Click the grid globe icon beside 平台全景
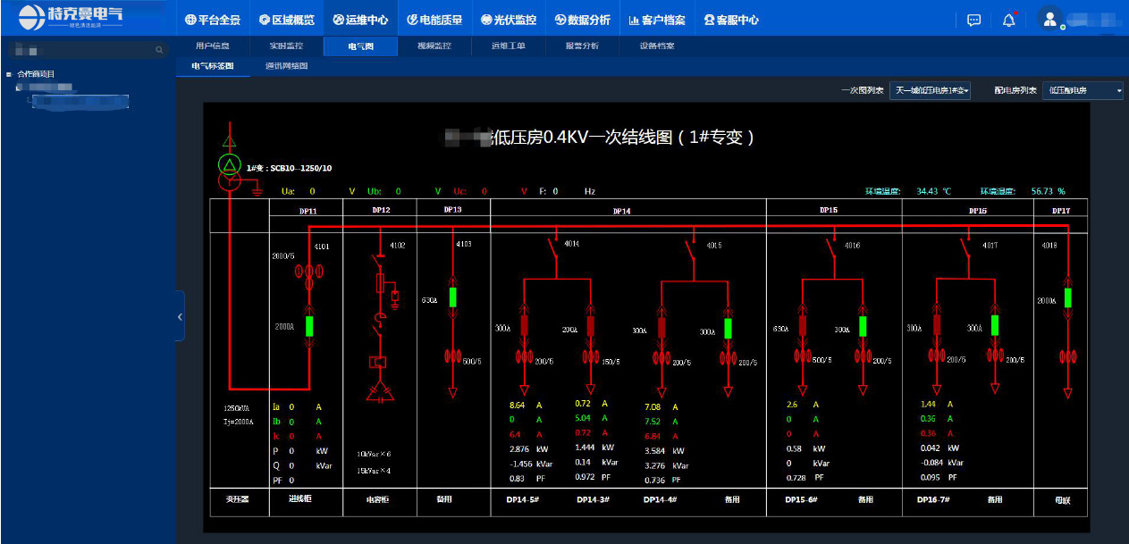Image resolution: width=1129 pixels, height=544 pixels. click(190, 20)
